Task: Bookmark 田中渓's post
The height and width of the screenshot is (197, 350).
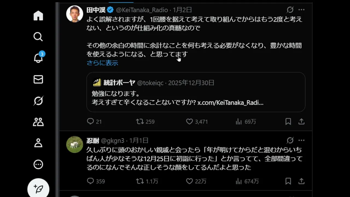Action: pyautogui.click(x=288, y=121)
